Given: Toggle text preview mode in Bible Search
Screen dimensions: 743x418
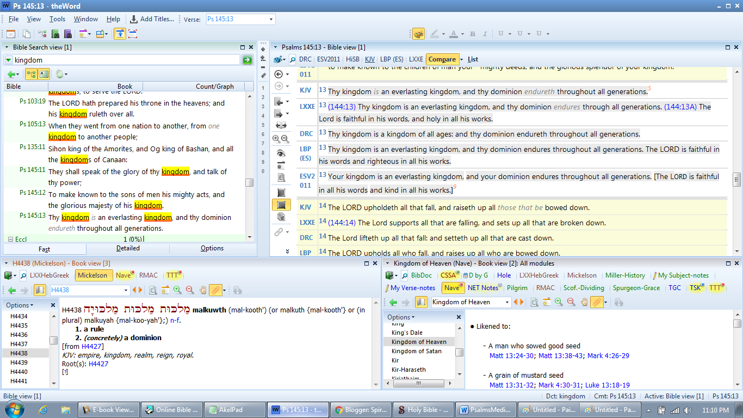Looking at the screenshot, I should point(44,74).
